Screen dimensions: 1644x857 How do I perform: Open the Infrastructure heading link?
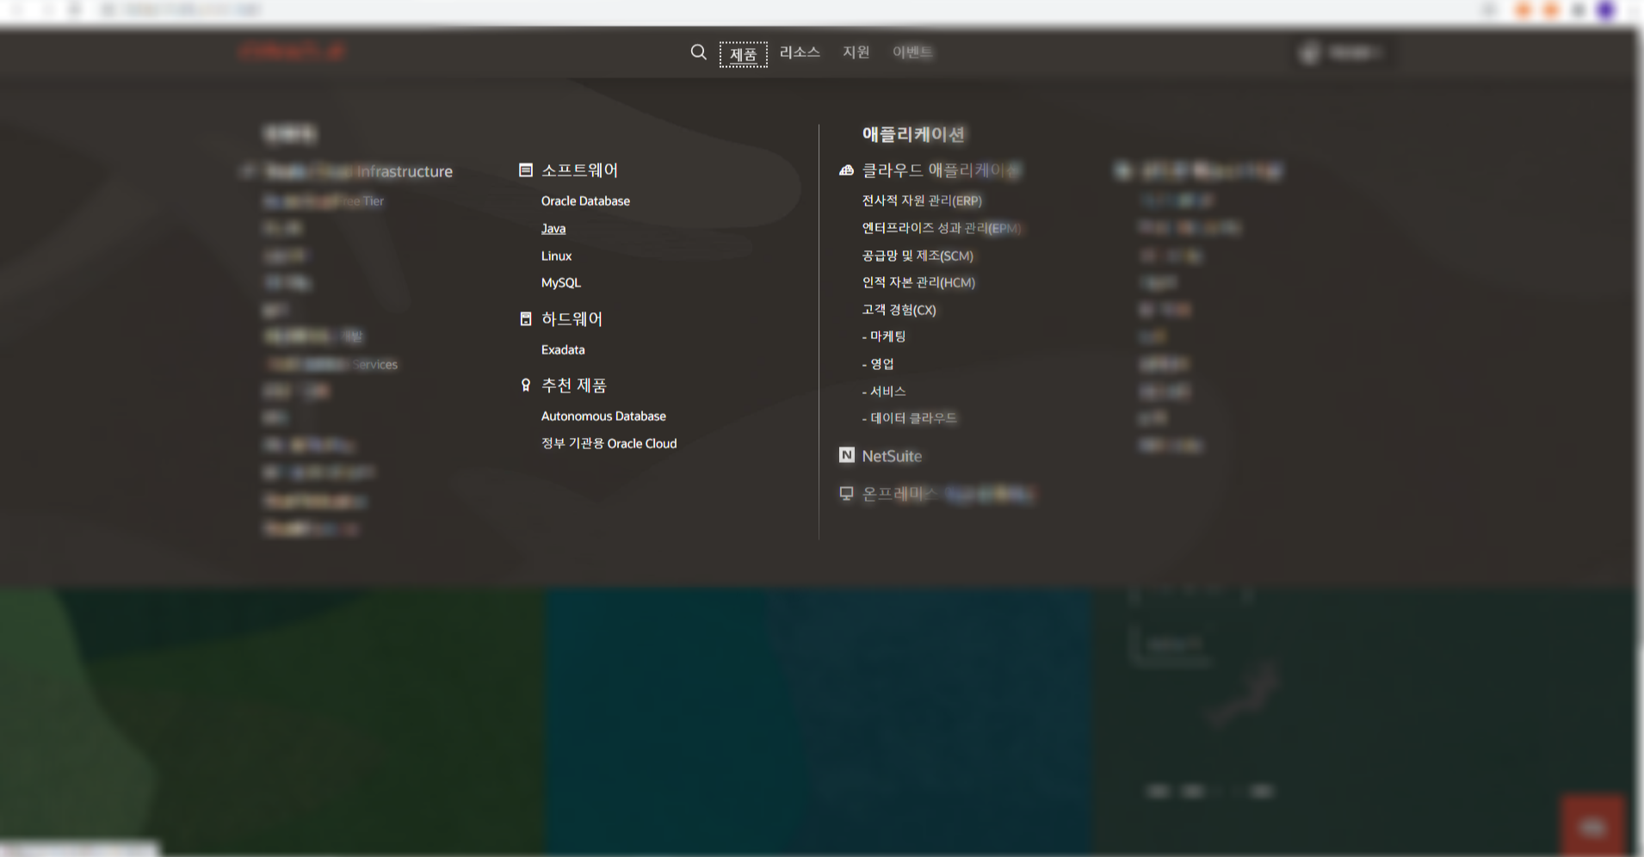[x=359, y=172]
